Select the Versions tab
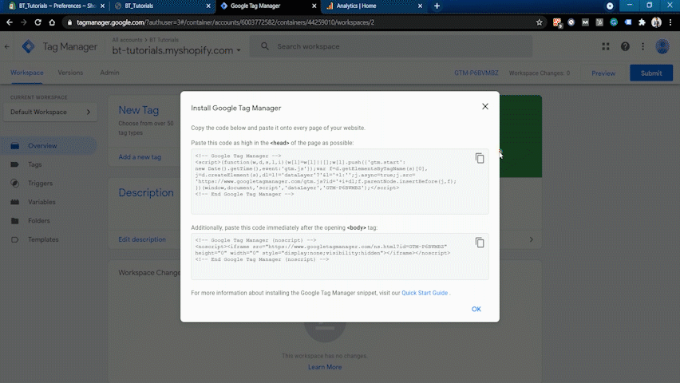The width and height of the screenshot is (680, 383). (x=70, y=73)
